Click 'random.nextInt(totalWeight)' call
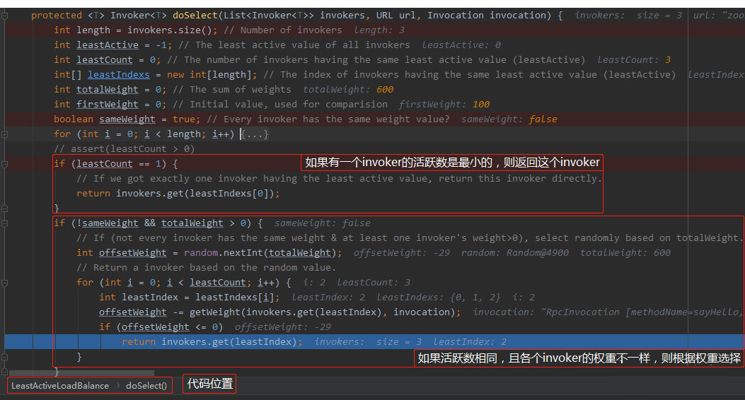 [260, 253]
